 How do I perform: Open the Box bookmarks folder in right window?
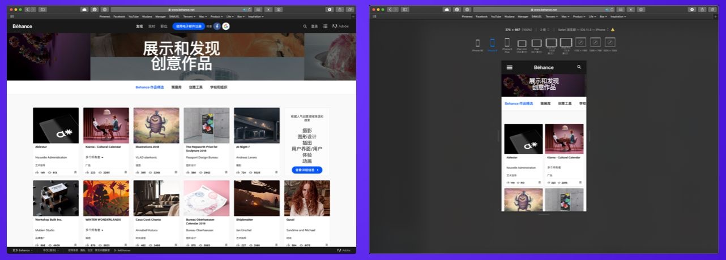[604, 16]
